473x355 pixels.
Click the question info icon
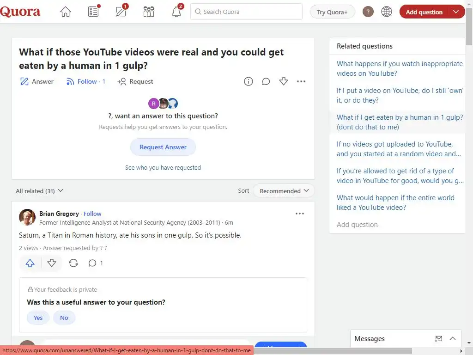pyautogui.click(x=248, y=81)
